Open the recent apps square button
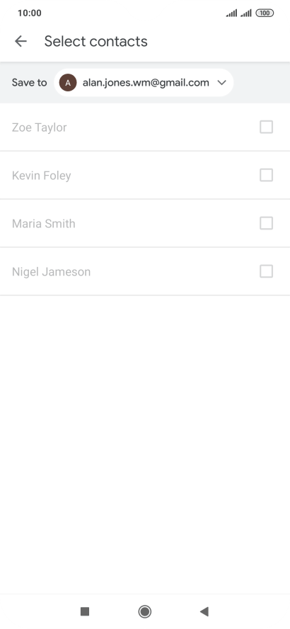 click(84, 611)
